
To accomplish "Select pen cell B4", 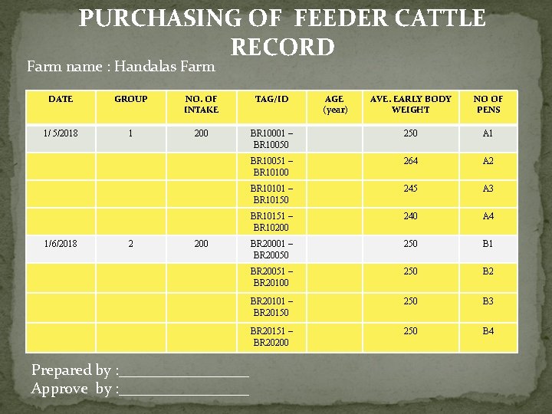I will (488, 331).
